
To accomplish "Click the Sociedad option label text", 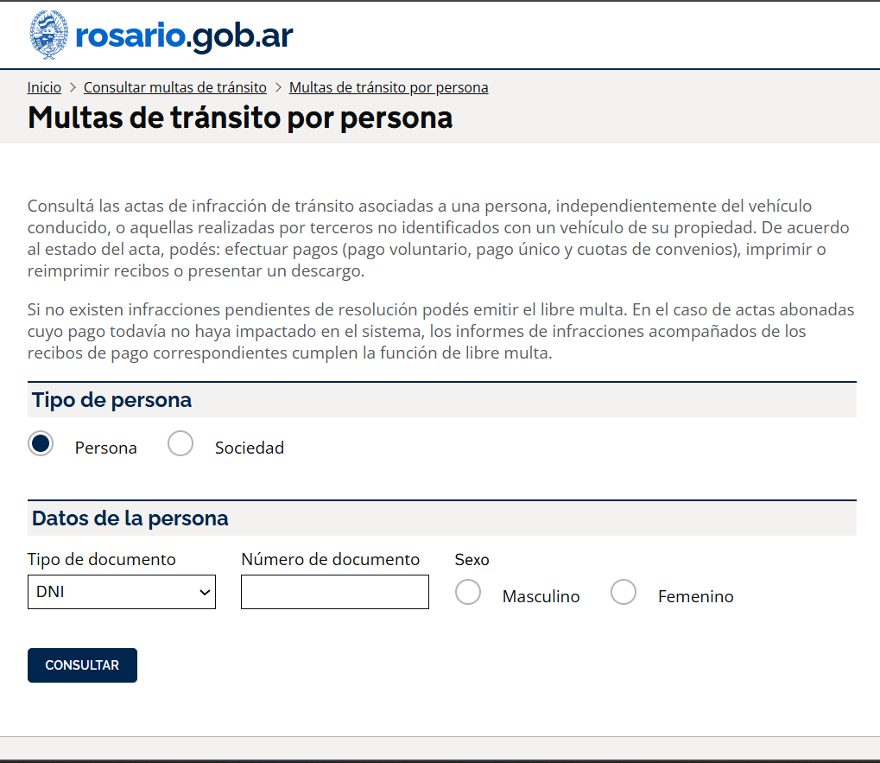I will (249, 448).
